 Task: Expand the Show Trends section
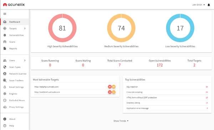tap(121, 121)
